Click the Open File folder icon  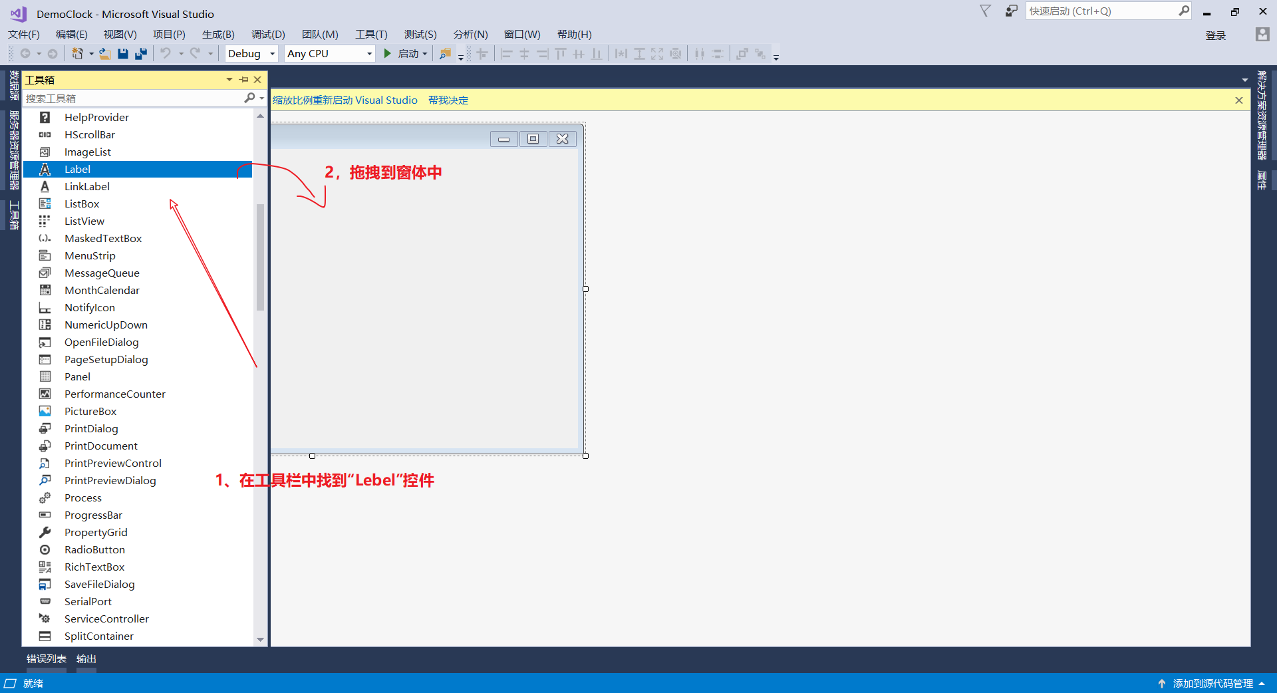click(x=105, y=54)
